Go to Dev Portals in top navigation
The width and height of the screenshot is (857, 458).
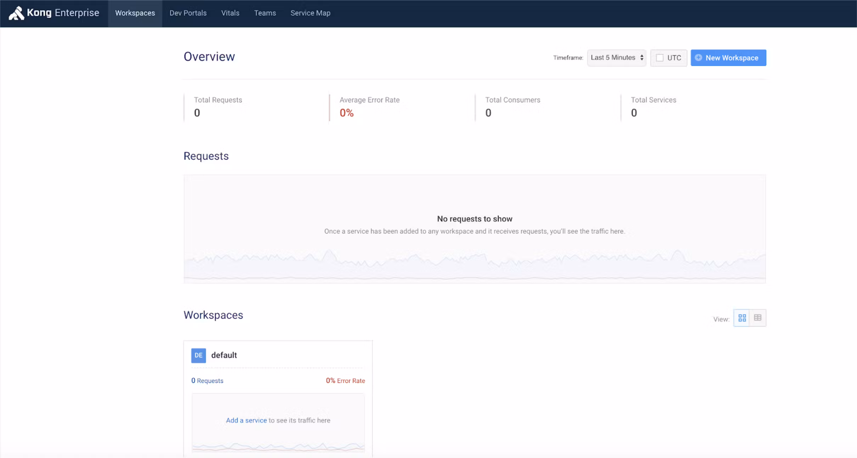tap(188, 13)
